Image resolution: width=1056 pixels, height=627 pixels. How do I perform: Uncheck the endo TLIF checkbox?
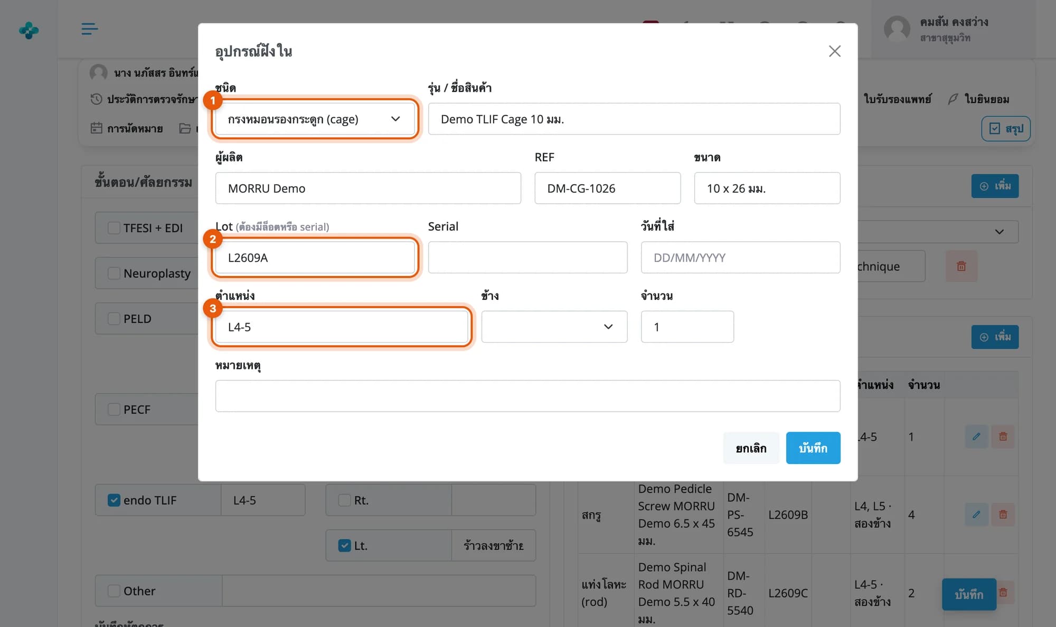(114, 500)
